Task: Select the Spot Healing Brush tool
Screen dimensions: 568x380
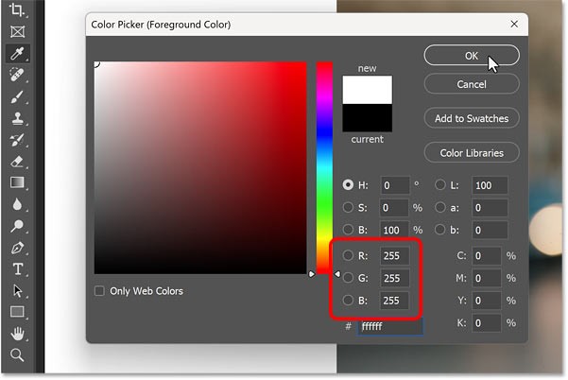Action: (x=17, y=75)
